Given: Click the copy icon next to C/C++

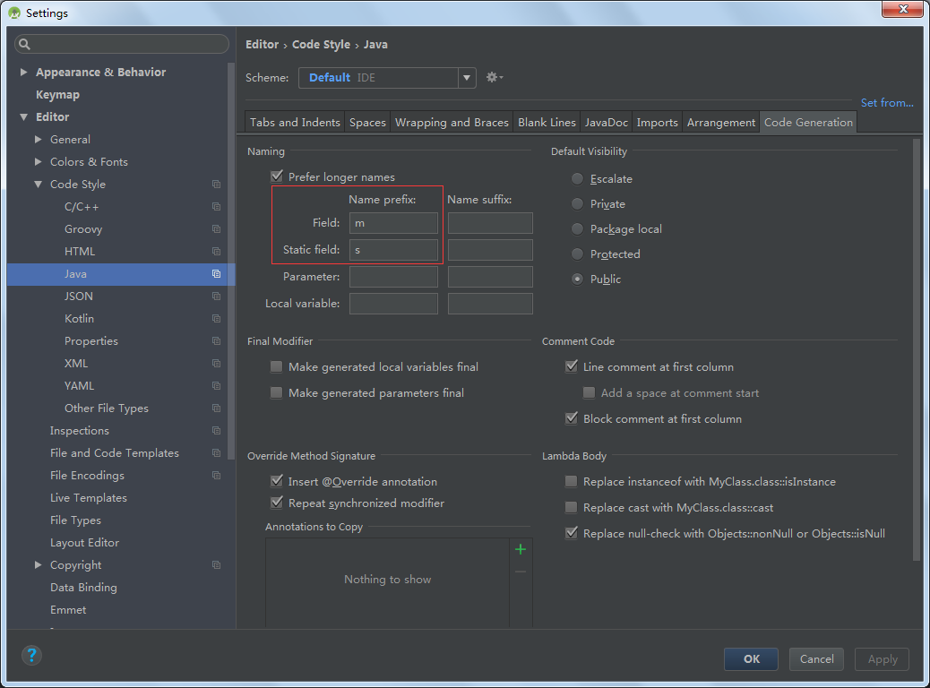Looking at the screenshot, I should coord(217,207).
